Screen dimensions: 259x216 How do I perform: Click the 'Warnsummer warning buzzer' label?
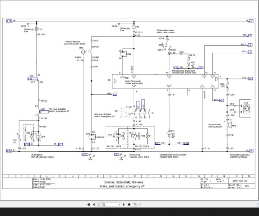[215, 126]
